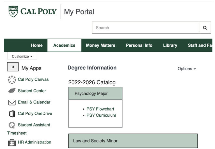Screen dimensions: 215x149
Task: Open the PSY Curriculum link
Action: [101, 115]
